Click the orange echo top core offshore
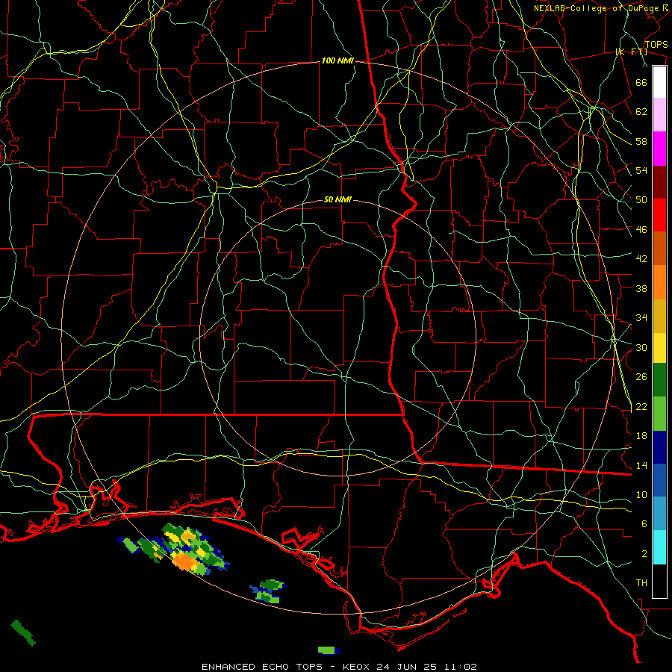The image size is (672, 672). (x=184, y=561)
